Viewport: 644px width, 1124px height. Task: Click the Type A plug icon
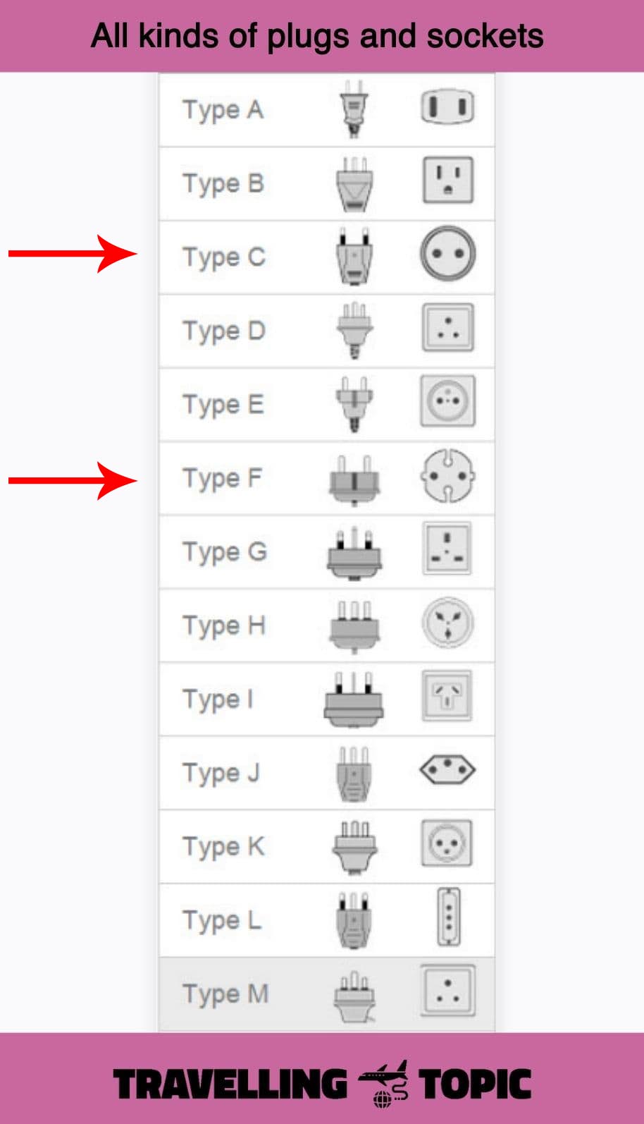point(354,109)
